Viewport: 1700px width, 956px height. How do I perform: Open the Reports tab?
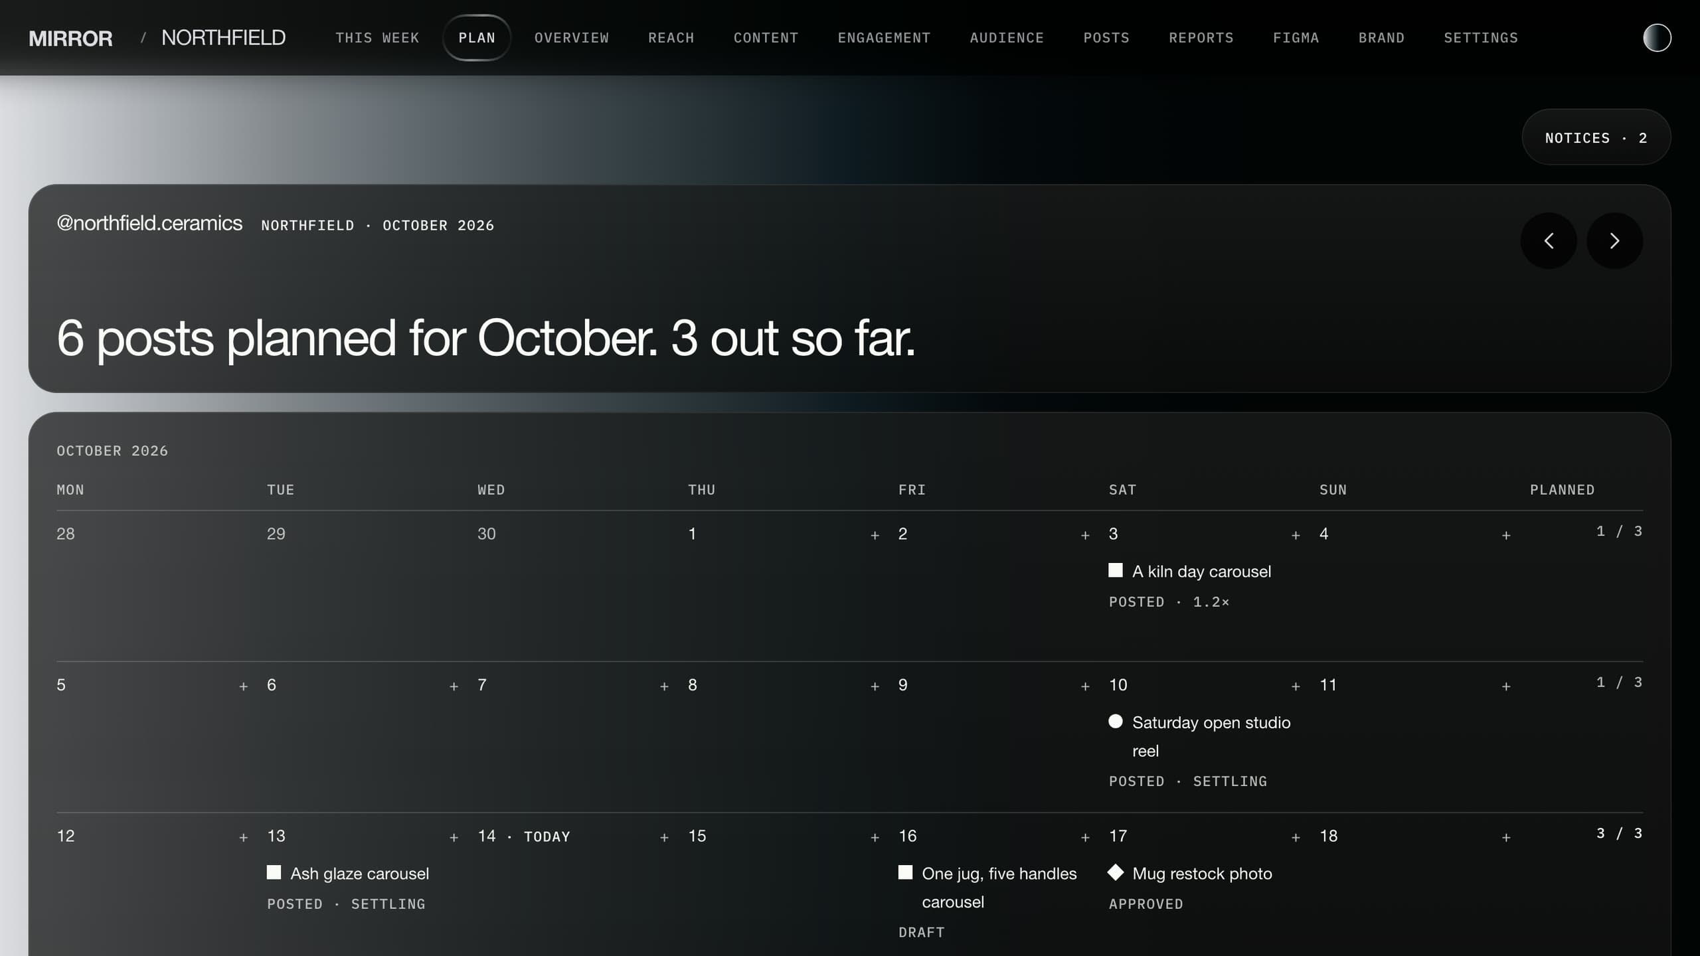pos(1201,38)
